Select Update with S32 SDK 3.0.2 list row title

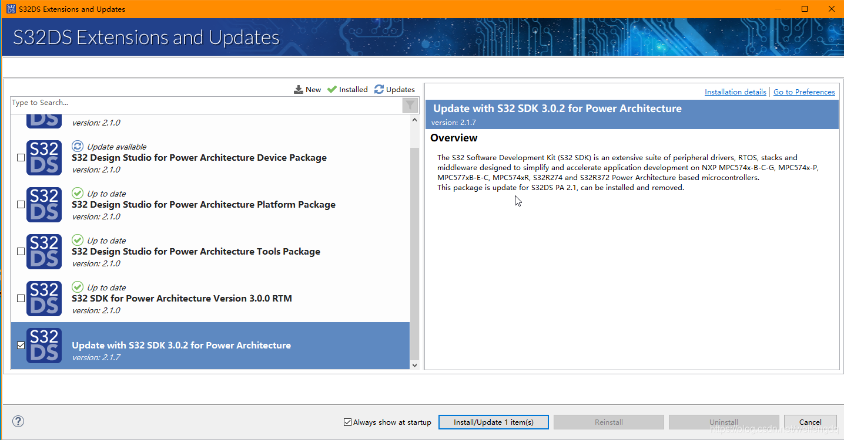pos(181,346)
